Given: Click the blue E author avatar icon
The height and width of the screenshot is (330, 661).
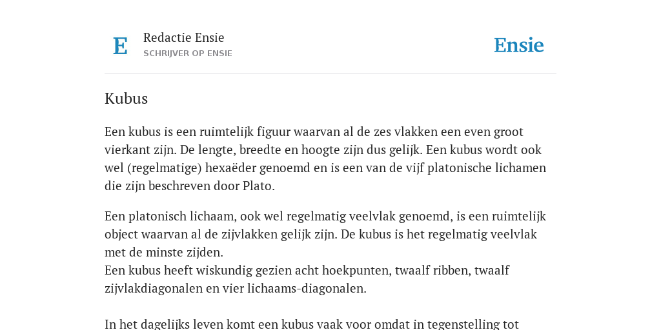Looking at the screenshot, I should [x=120, y=46].
